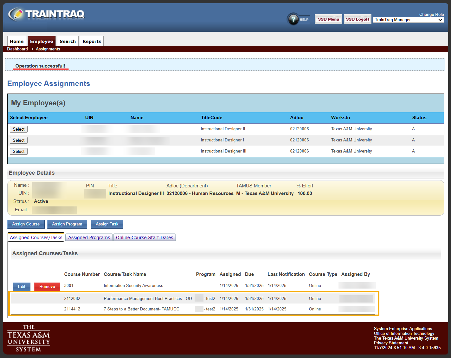Click the Dashboard breadcrumb link
Screen dimensions: 451x358
click(x=17, y=49)
